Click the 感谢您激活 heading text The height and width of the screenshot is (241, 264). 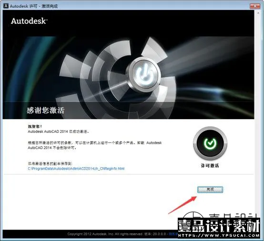pyautogui.click(x=46, y=110)
